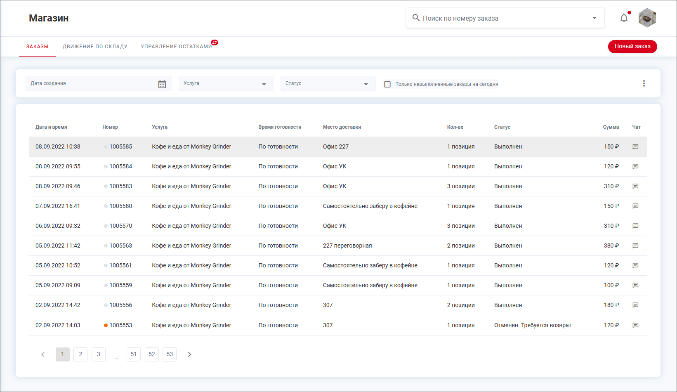
Task: Select order row 1005563
Action: (x=120, y=246)
